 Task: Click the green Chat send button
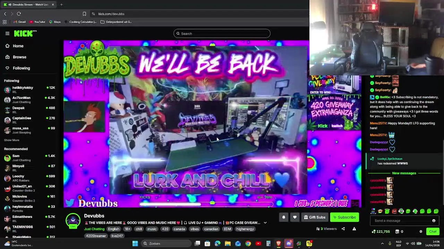click(433, 231)
